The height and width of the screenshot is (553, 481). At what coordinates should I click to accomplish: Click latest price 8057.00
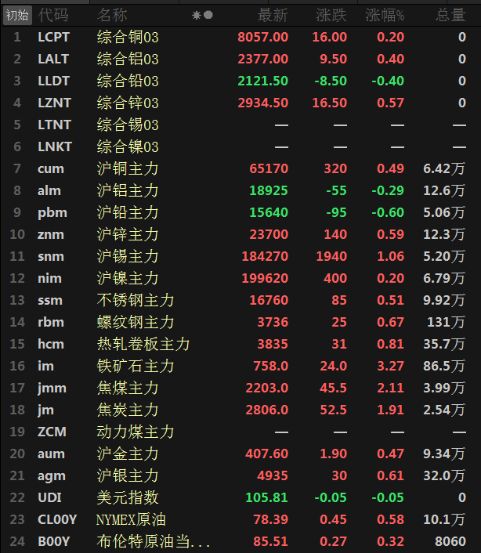(262, 37)
